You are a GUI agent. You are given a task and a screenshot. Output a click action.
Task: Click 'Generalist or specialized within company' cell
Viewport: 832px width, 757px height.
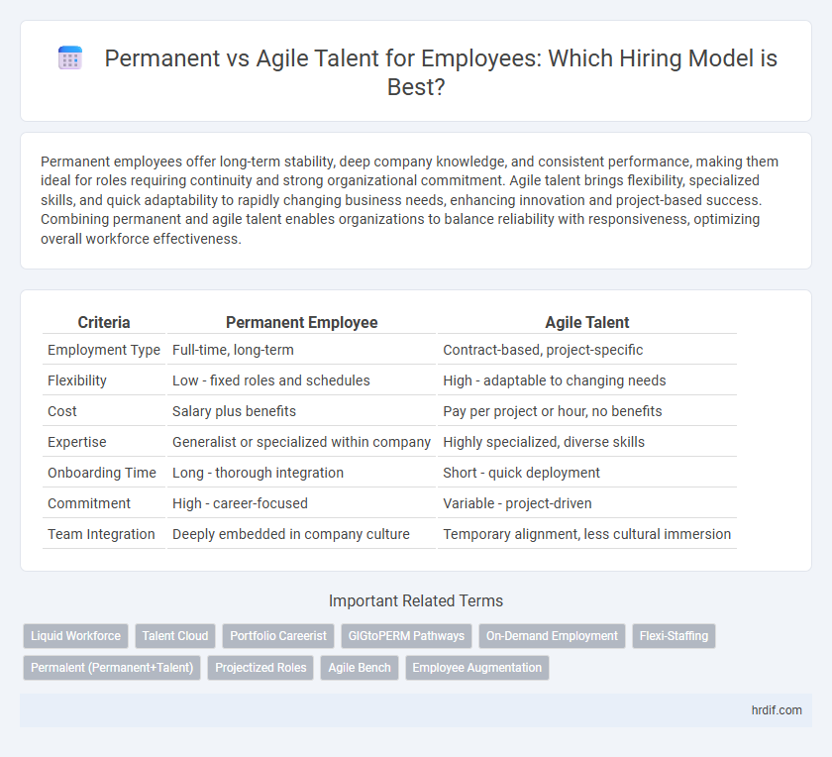[x=301, y=442]
